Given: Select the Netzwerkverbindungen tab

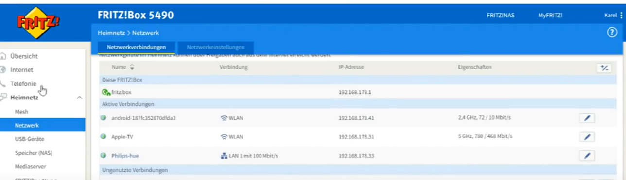Looking at the screenshot, I should point(137,47).
